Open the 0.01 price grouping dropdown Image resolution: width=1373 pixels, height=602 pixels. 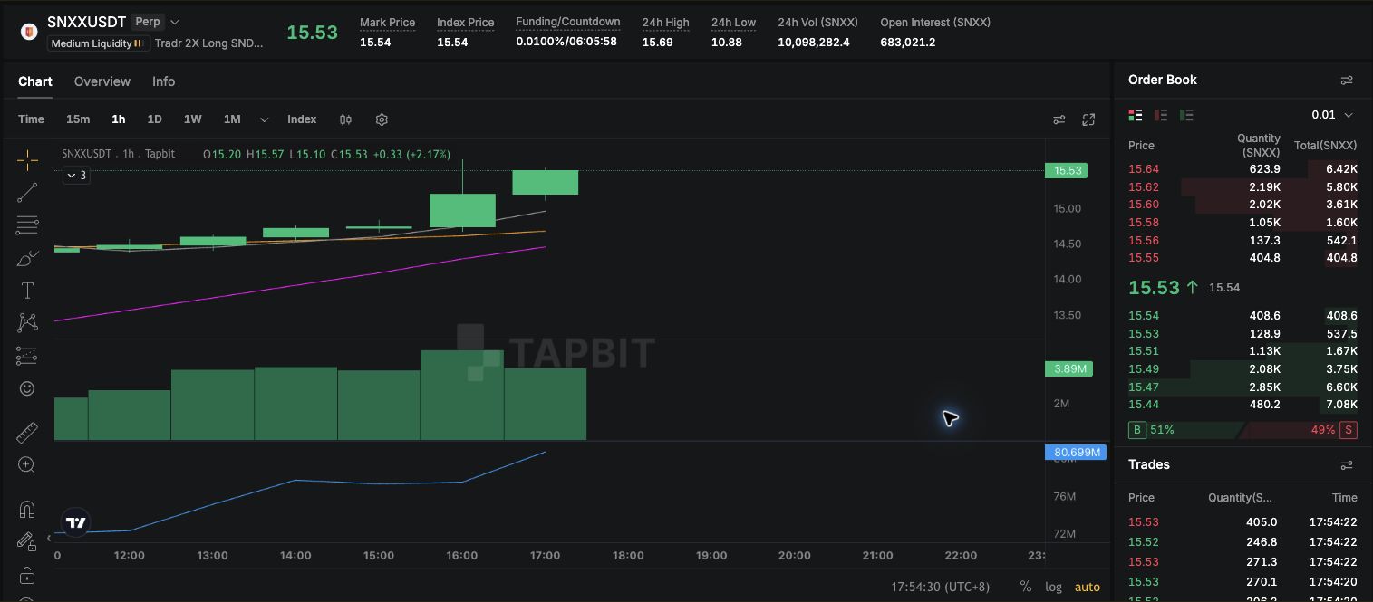1332,115
